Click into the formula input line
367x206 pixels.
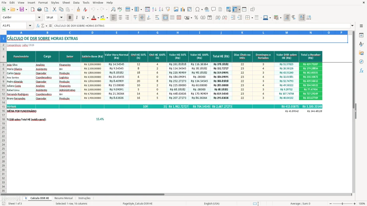(201, 26)
